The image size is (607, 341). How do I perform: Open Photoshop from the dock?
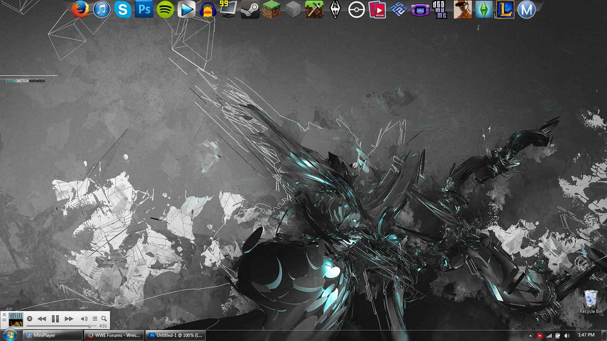click(144, 9)
